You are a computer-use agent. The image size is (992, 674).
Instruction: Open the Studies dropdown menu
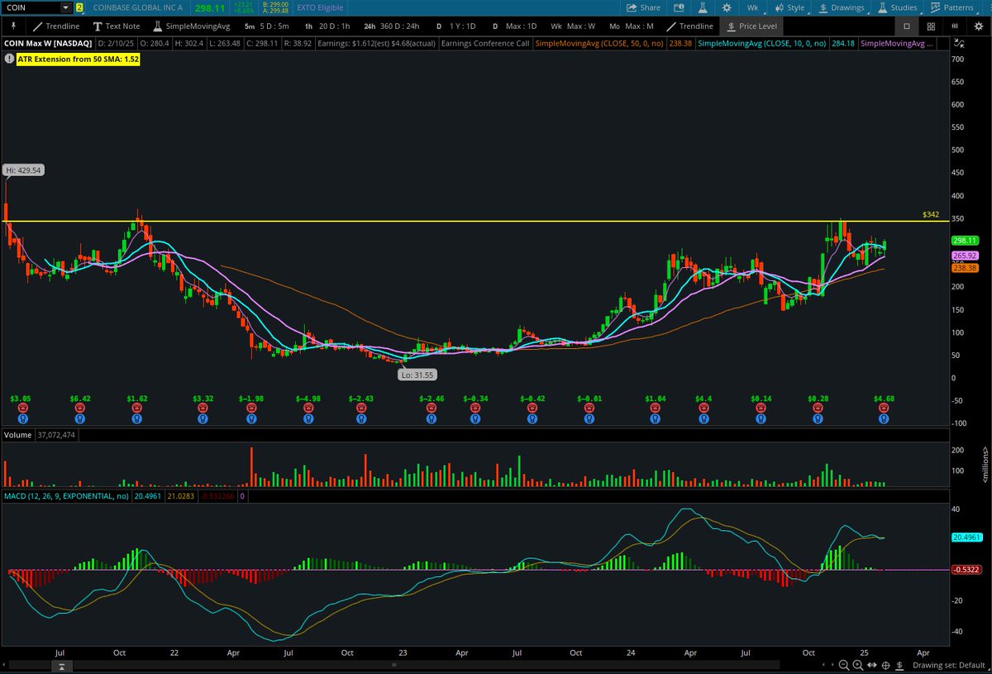[898, 7]
